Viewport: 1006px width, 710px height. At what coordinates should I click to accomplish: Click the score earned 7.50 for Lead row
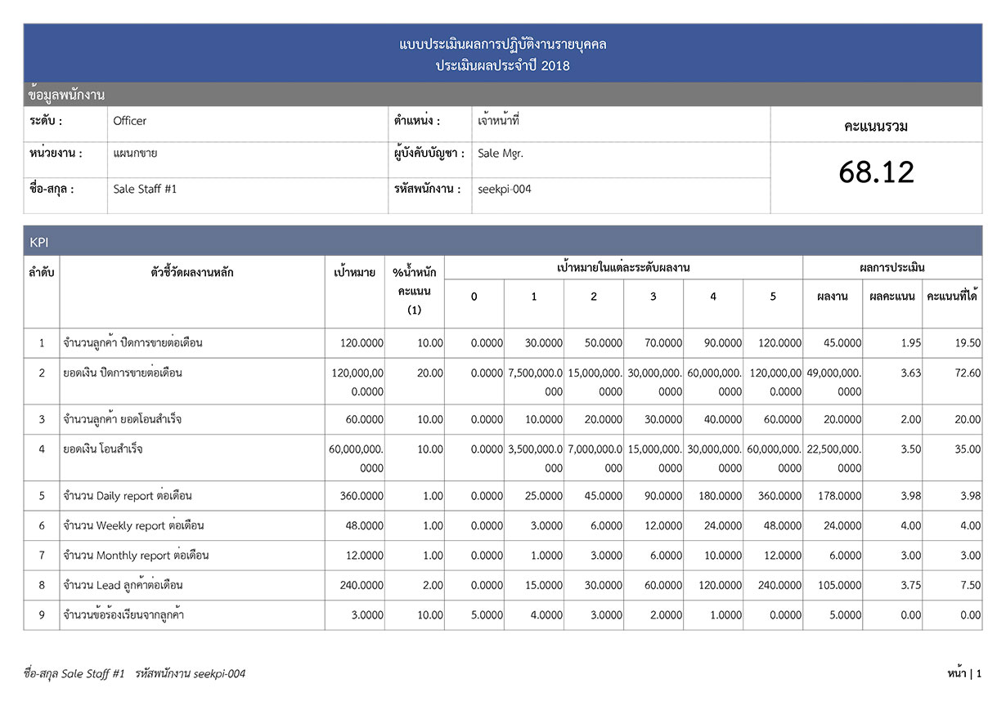pyautogui.click(x=970, y=585)
